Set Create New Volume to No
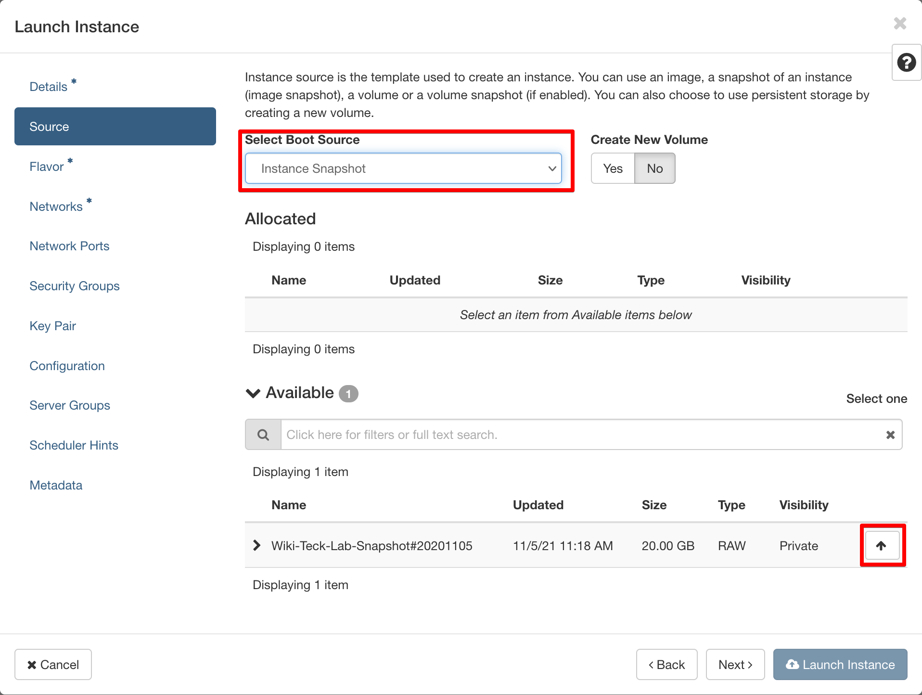The height and width of the screenshot is (695, 922). click(654, 168)
